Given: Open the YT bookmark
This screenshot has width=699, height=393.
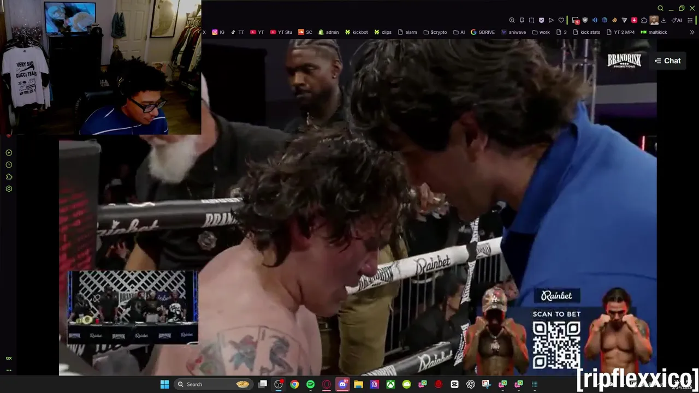Looking at the screenshot, I should tap(257, 32).
